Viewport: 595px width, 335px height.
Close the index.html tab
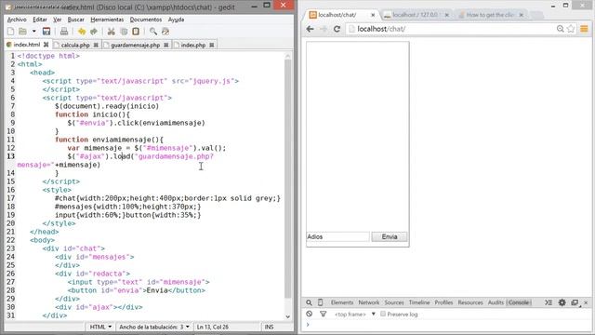tap(46, 45)
